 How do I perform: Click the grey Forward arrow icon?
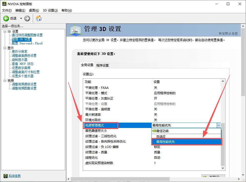27,18
